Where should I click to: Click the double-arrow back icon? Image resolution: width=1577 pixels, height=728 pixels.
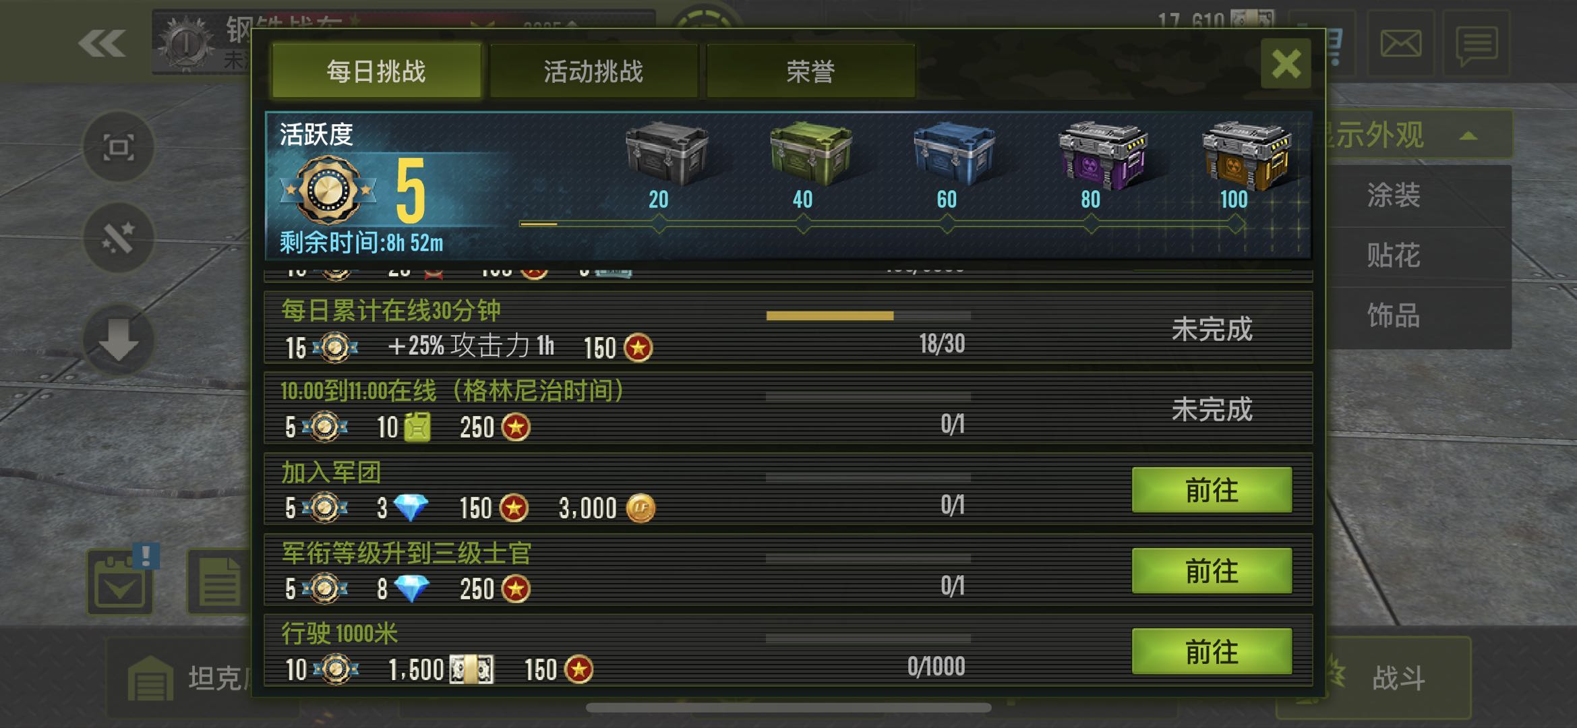pyautogui.click(x=102, y=44)
